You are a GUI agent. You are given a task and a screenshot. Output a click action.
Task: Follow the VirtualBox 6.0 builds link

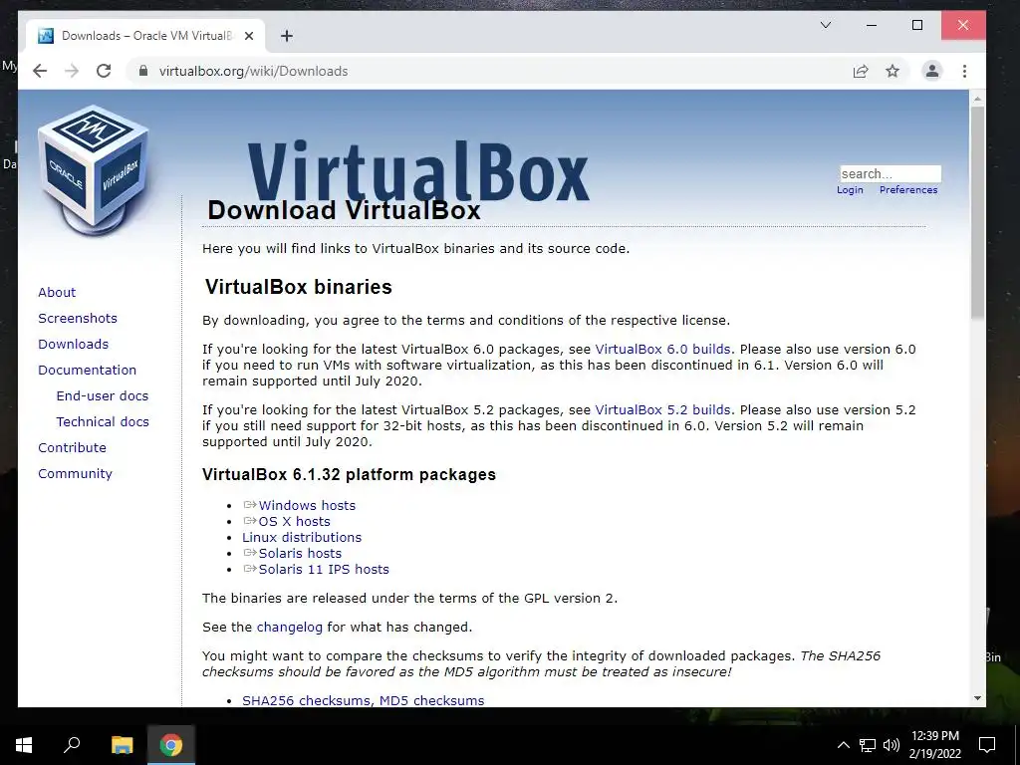(662, 350)
